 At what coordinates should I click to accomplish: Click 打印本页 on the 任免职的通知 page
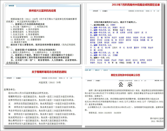9,78
